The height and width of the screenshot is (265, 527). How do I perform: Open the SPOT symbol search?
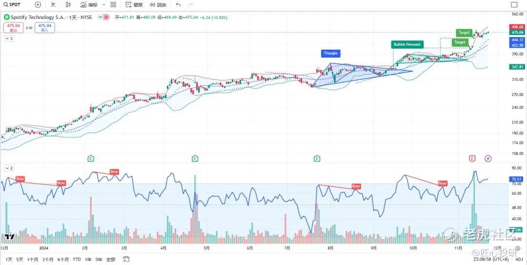click(x=12, y=5)
